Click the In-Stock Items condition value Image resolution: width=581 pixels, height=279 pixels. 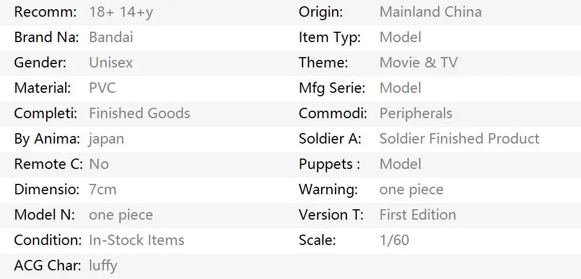pyautogui.click(x=137, y=240)
